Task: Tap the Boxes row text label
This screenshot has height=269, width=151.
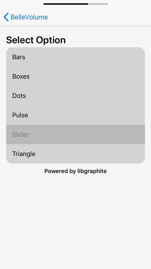Action: click(21, 76)
